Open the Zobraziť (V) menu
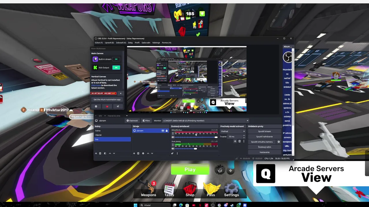 121,43
